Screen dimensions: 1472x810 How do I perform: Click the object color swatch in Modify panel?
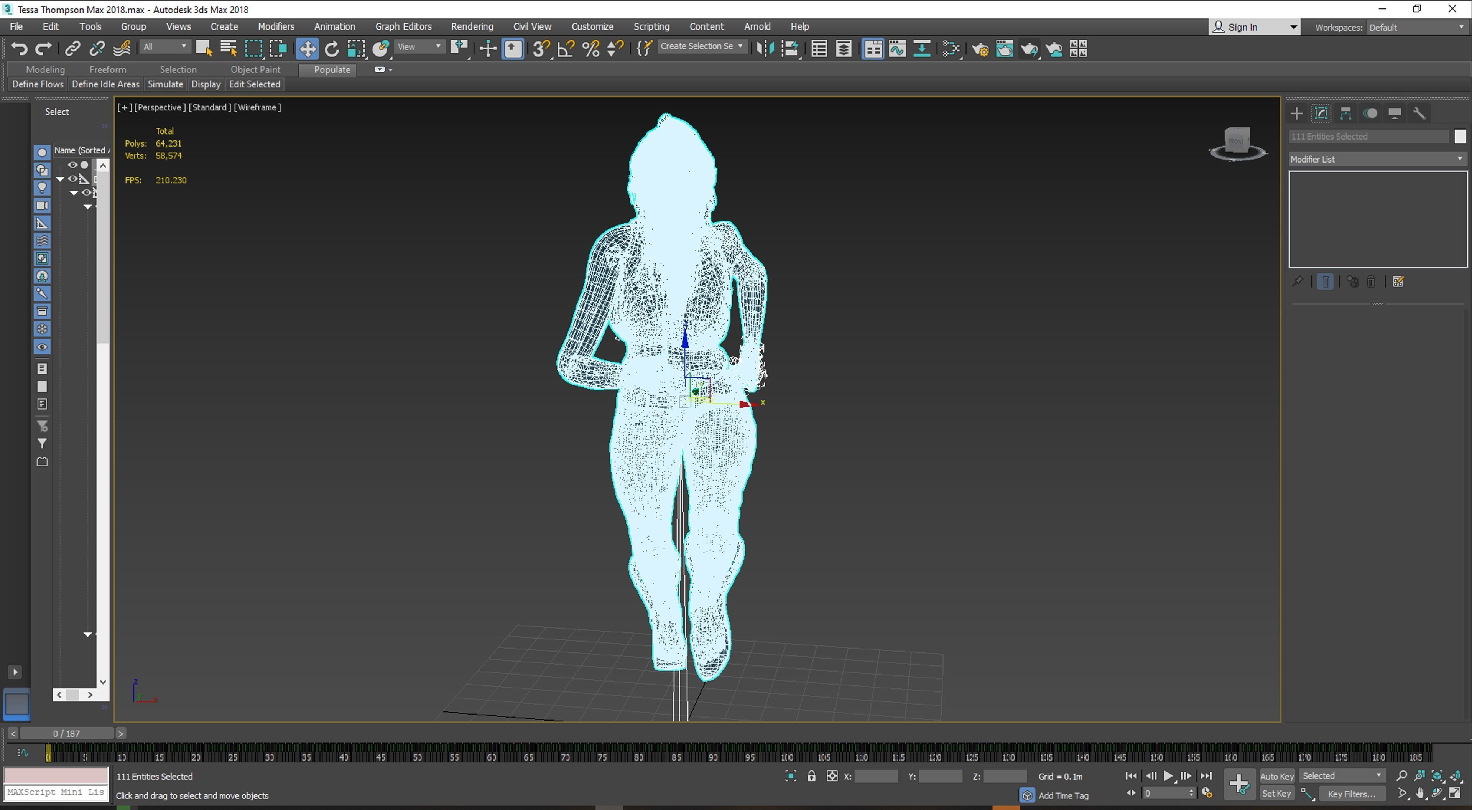click(1460, 137)
